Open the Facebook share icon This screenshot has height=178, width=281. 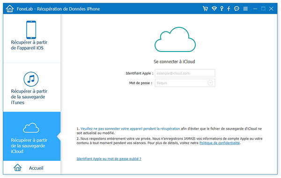pyautogui.click(x=229, y=8)
